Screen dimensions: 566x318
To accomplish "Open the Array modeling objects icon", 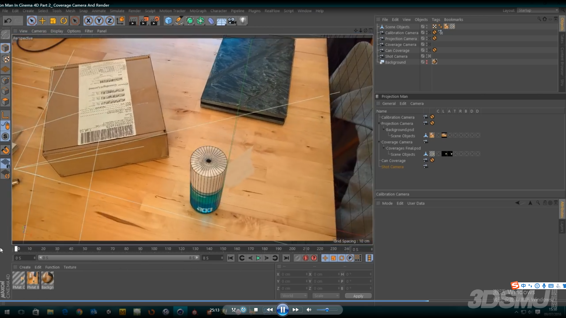I will (x=200, y=21).
